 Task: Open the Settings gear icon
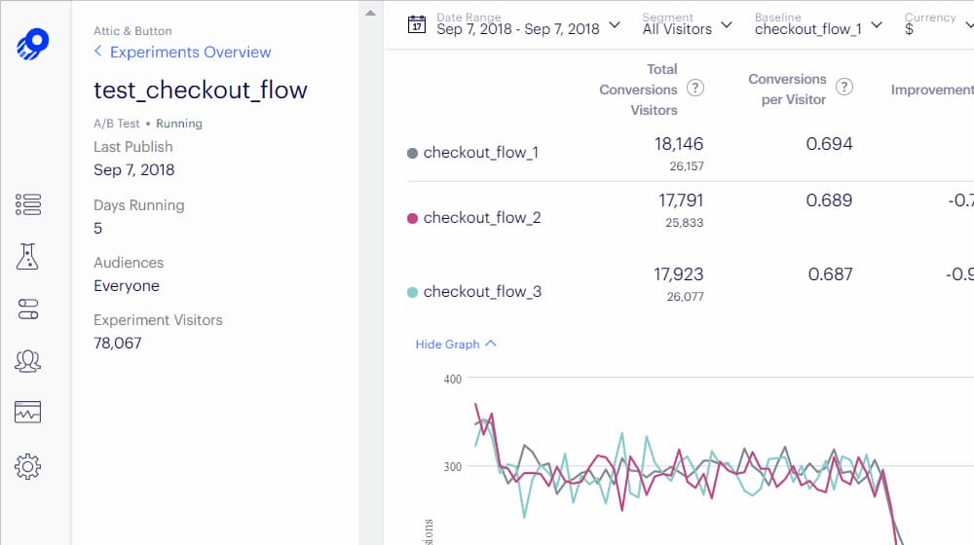[27, 466]
